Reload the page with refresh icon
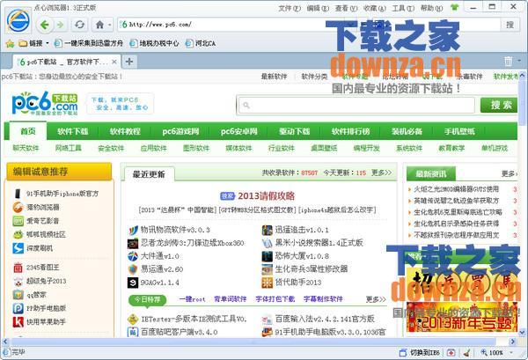Image resolution: width=528 pixels, height=360 pixels. (x=80, y=25)
